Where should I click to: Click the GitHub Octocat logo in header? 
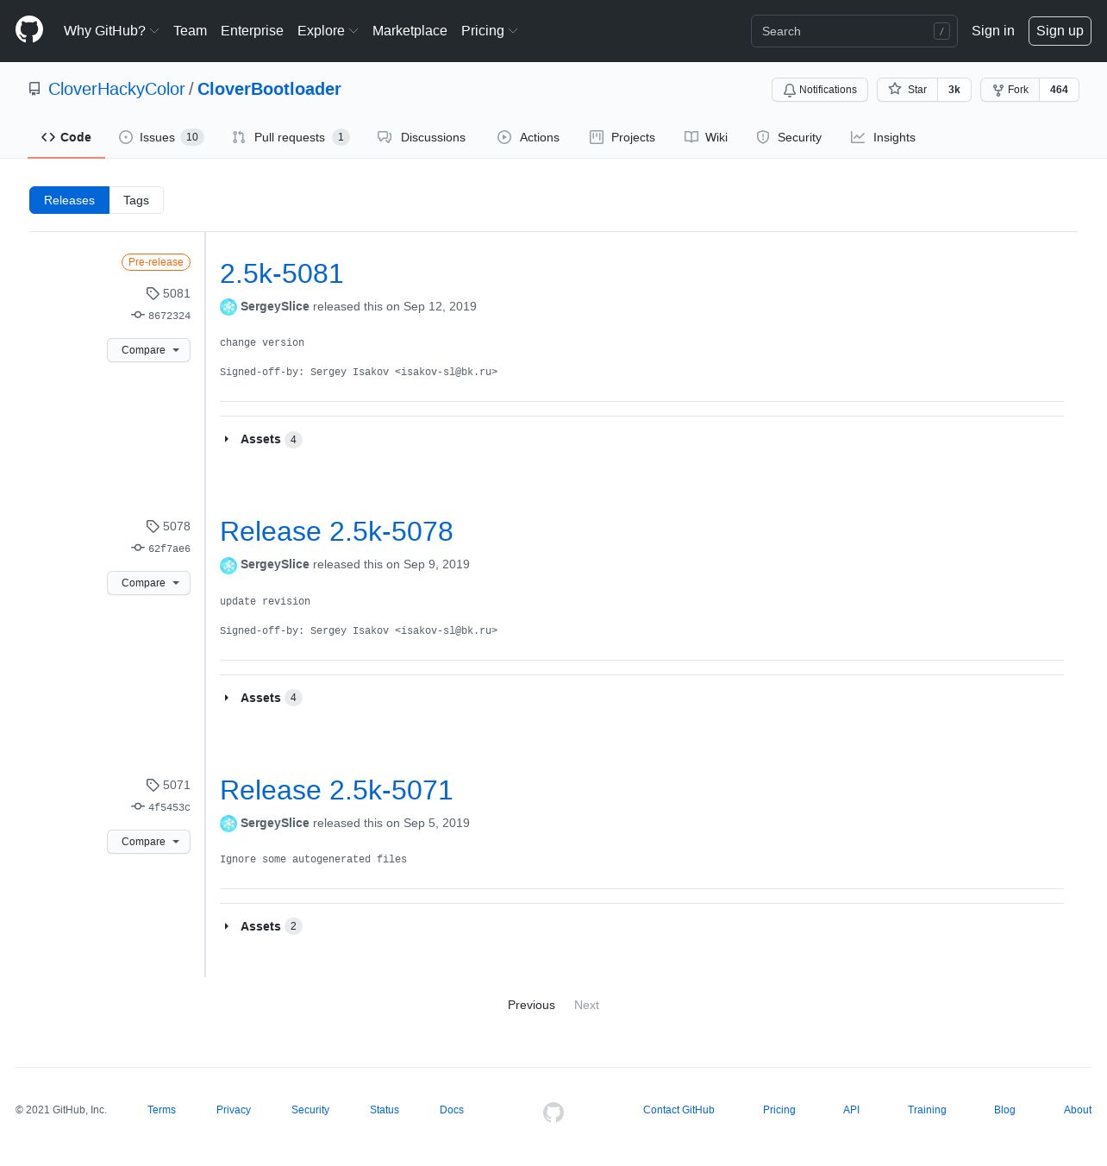click(29, 30)
